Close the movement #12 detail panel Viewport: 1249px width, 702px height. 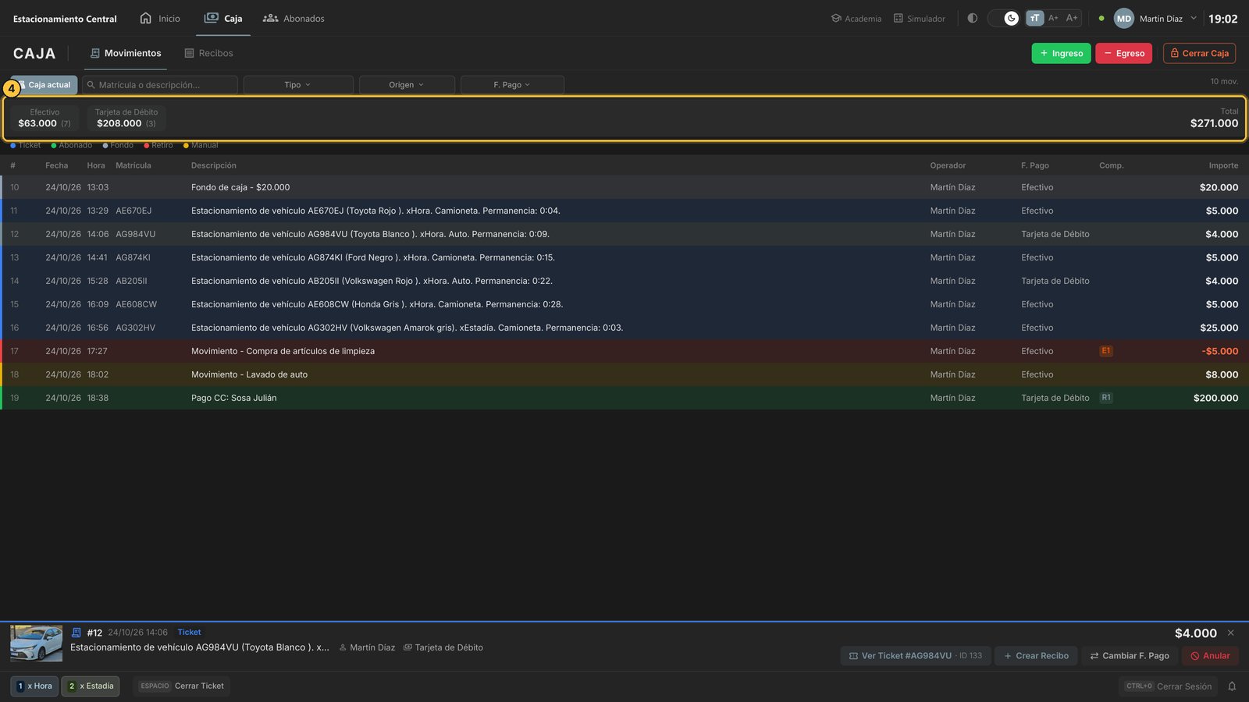point(1231,633)
